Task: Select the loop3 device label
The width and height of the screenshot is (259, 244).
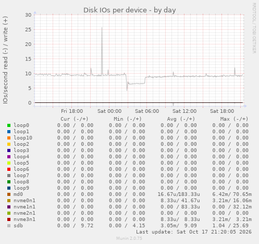Action: (x=21, y=150)
